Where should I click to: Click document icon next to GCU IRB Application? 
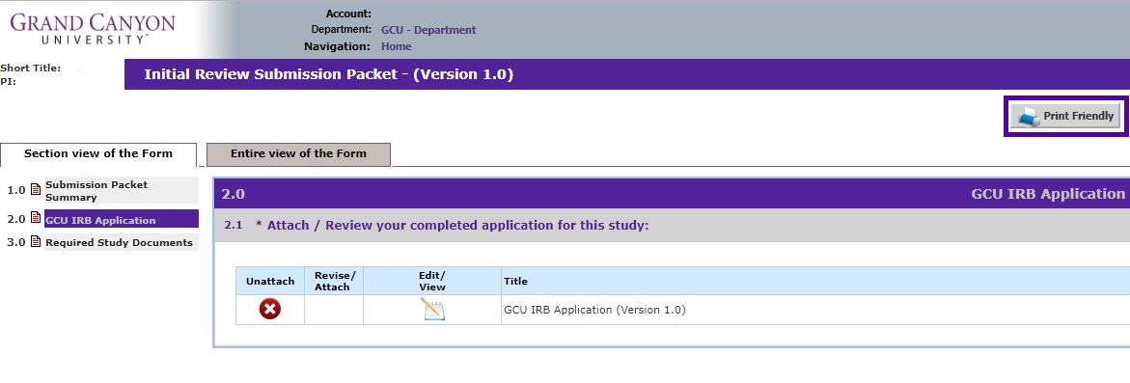coord(36,218)
